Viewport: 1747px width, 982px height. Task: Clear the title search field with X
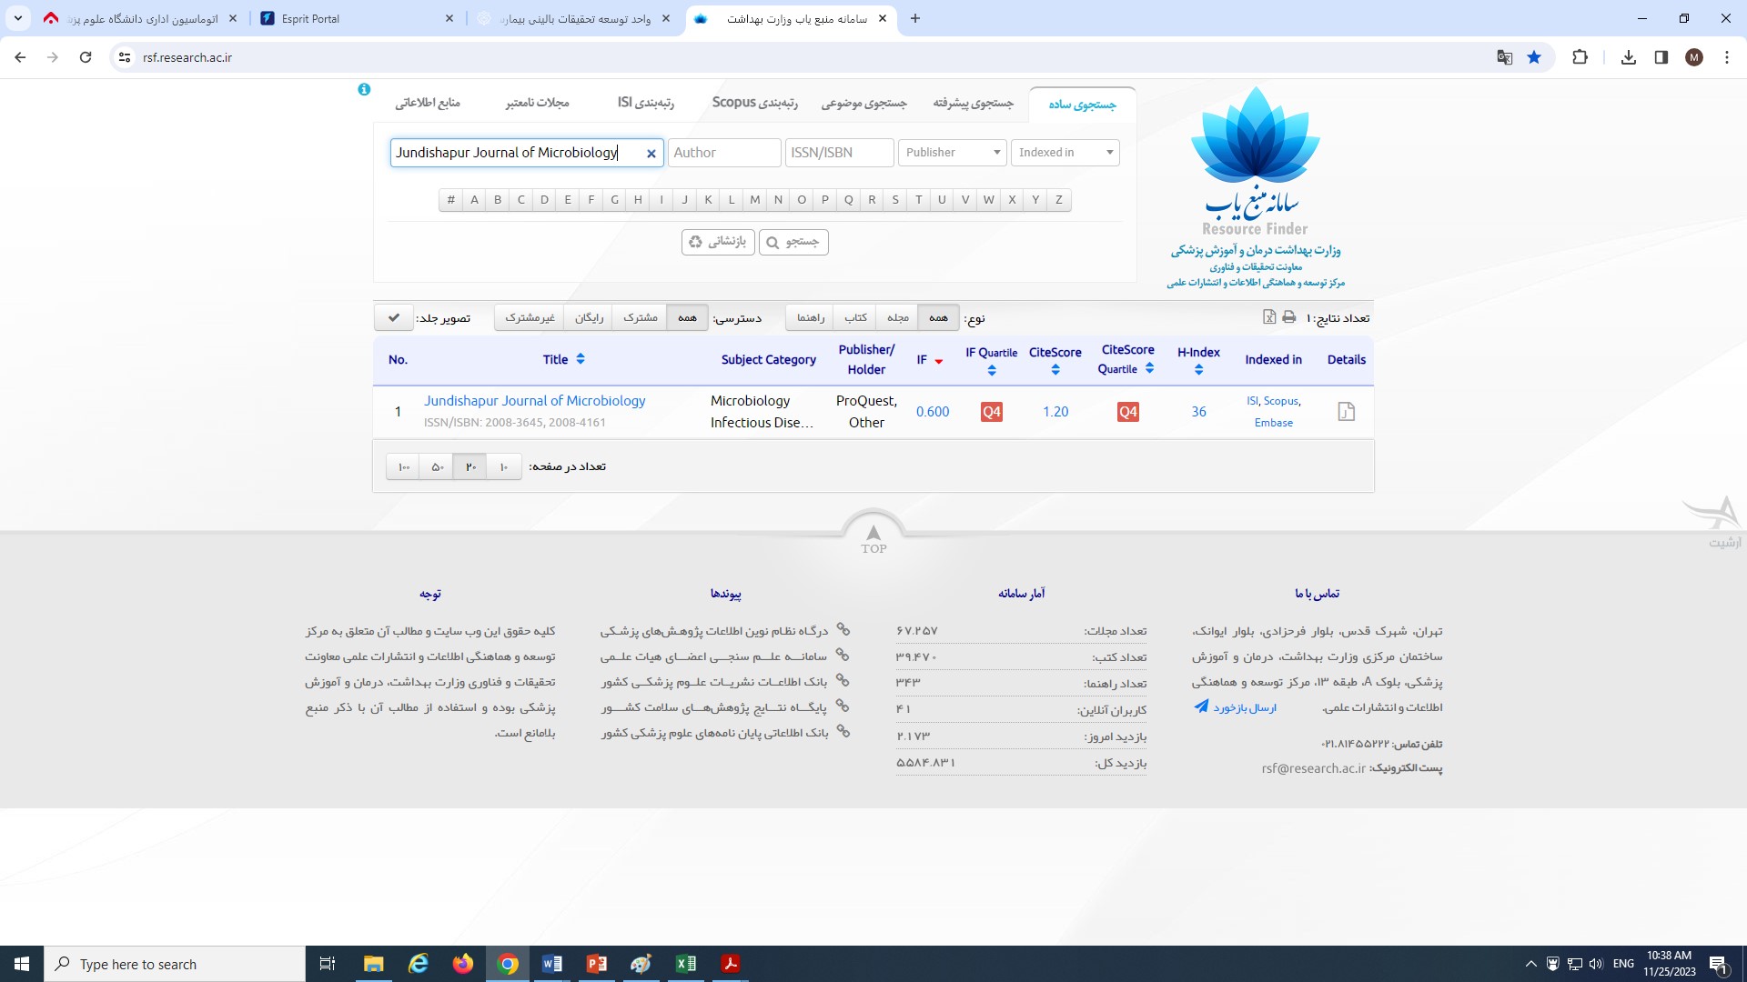[651, 154]
